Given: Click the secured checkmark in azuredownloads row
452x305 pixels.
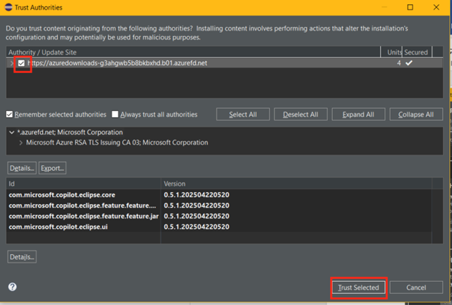Looking at the screenshot, I should [x=408, y=63].
